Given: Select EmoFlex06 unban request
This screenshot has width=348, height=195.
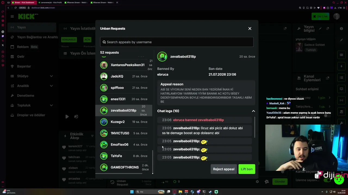Looking at the screenshot, I should coord(124,145).
